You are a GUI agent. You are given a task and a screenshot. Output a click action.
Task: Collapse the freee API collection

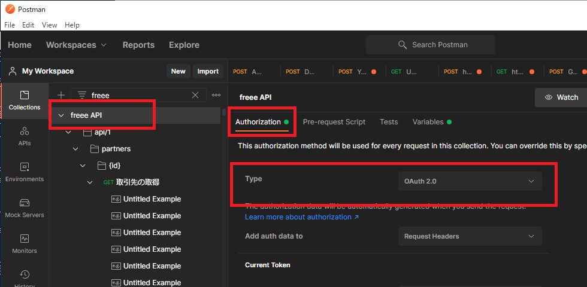click(x=61, y=115)
